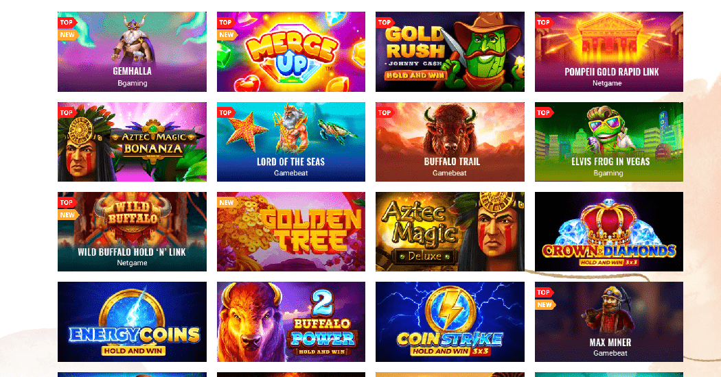
Task: Launch the Merge Up game
Action: point(291,52)
